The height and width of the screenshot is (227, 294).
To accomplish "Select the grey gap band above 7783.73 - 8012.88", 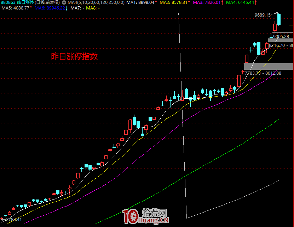I will [269, 66].
